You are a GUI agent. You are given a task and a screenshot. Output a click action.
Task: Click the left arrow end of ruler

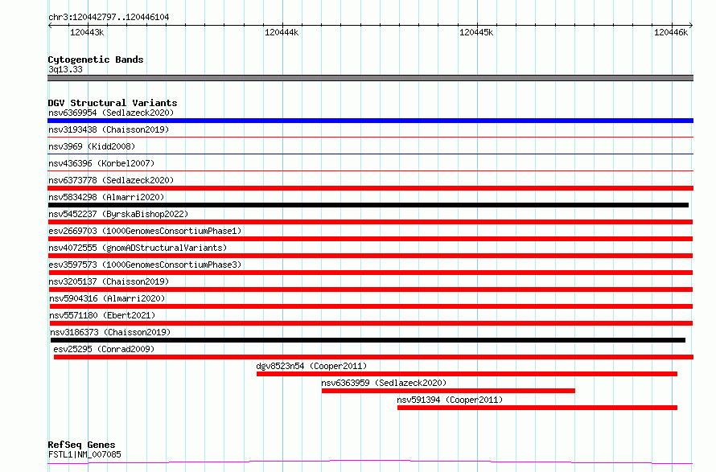50,25
